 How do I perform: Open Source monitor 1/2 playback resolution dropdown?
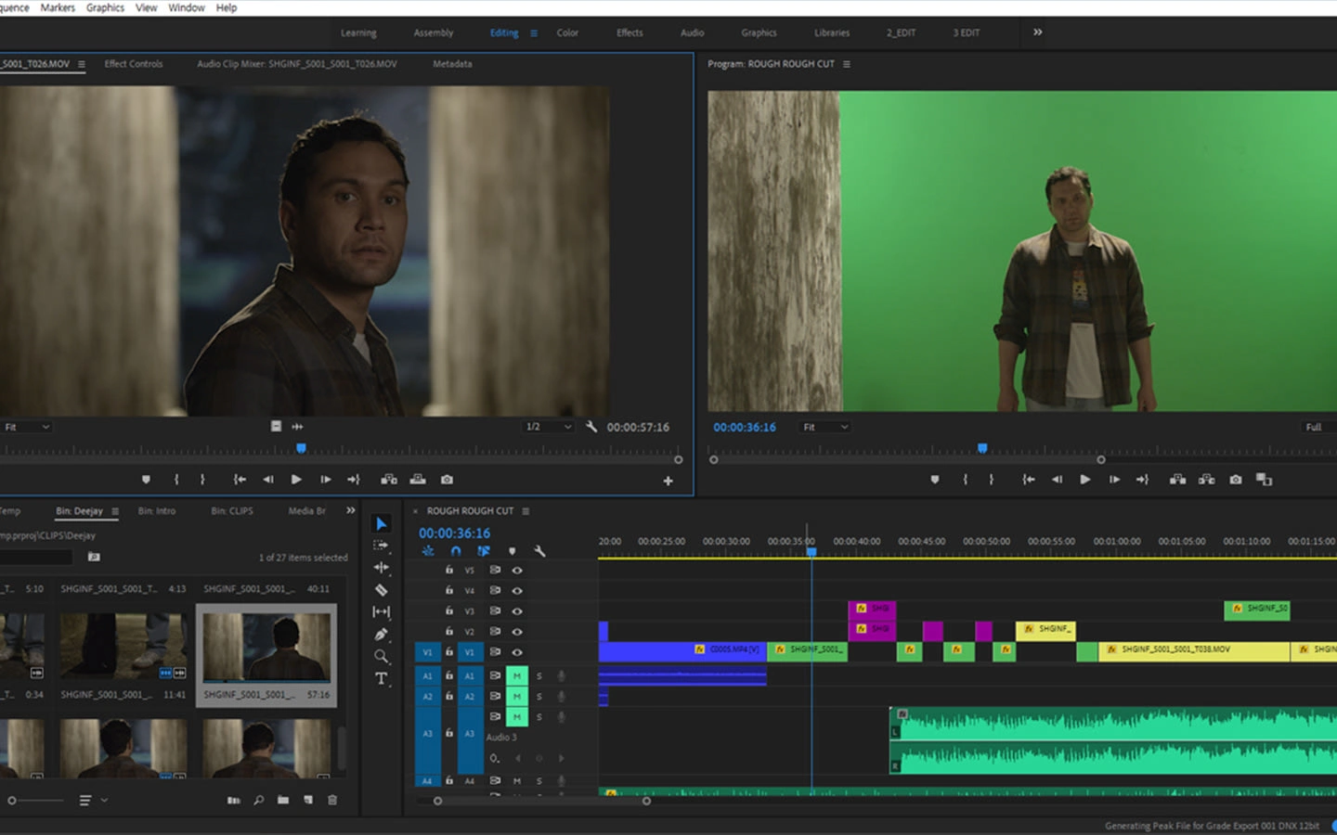pos(549,427)
